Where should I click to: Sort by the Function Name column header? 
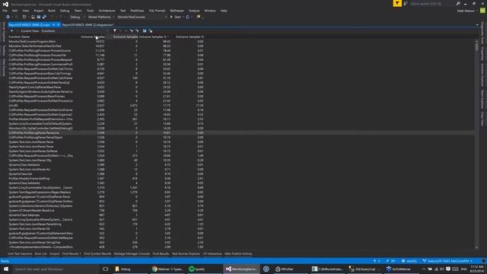[19, 37]
